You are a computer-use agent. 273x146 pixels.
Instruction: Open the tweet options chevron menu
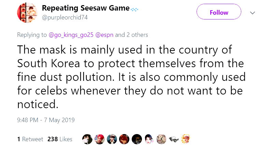[253, 13]
